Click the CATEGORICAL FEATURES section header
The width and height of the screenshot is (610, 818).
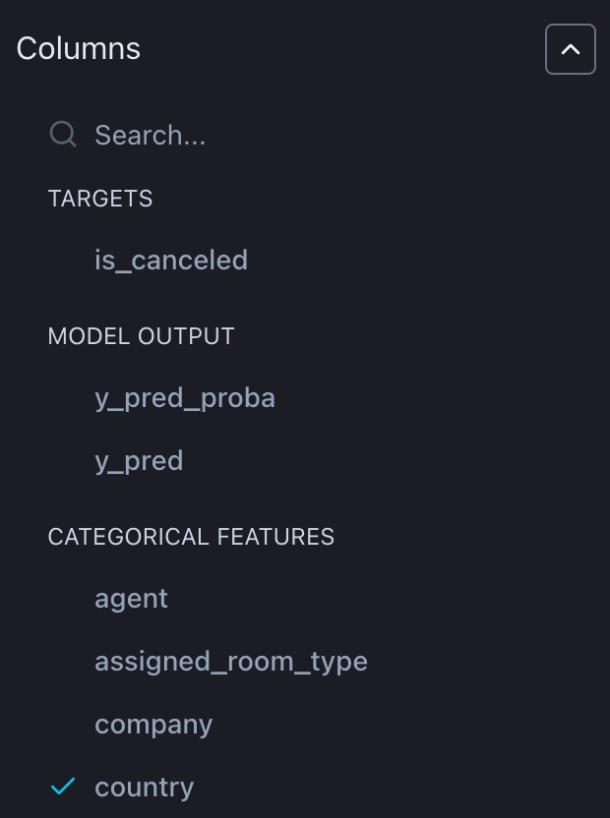[191, 537]
